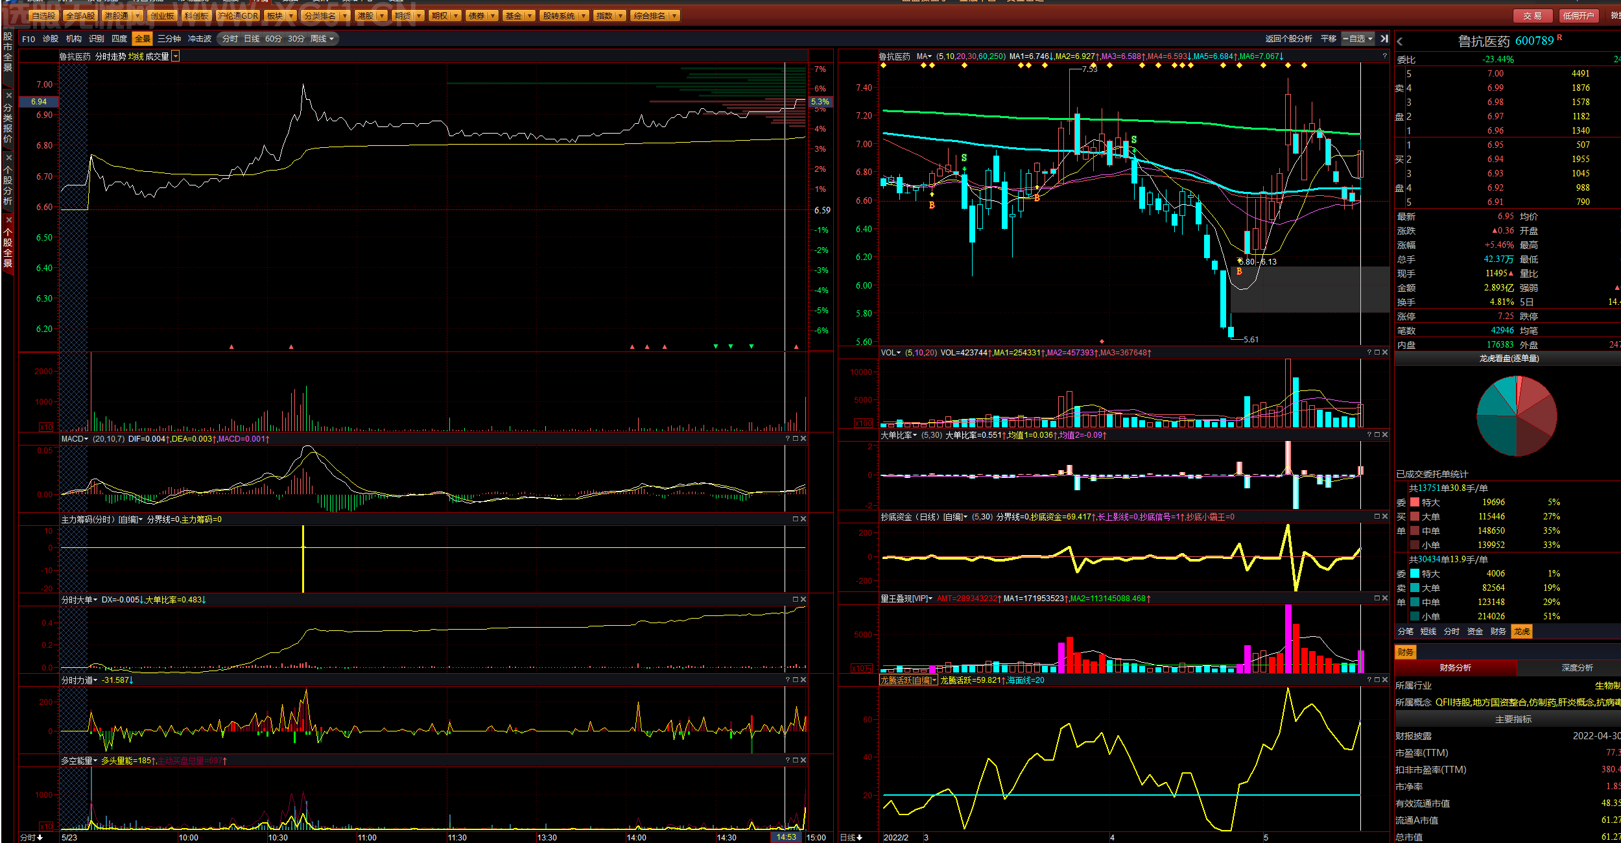Select the 资金 tab in quote panel
Screen dimensions: 1621x843
[1475, 632]
